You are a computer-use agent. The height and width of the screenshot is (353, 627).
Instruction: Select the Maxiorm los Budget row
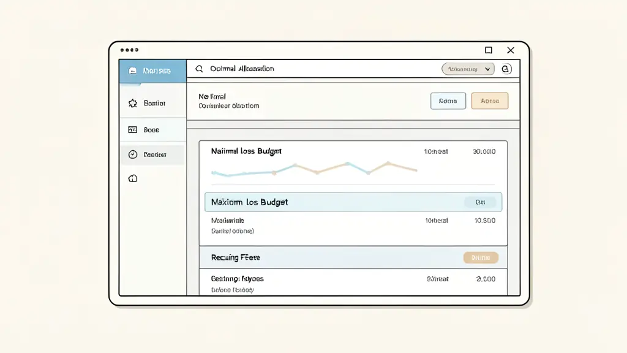click(353, 202)
